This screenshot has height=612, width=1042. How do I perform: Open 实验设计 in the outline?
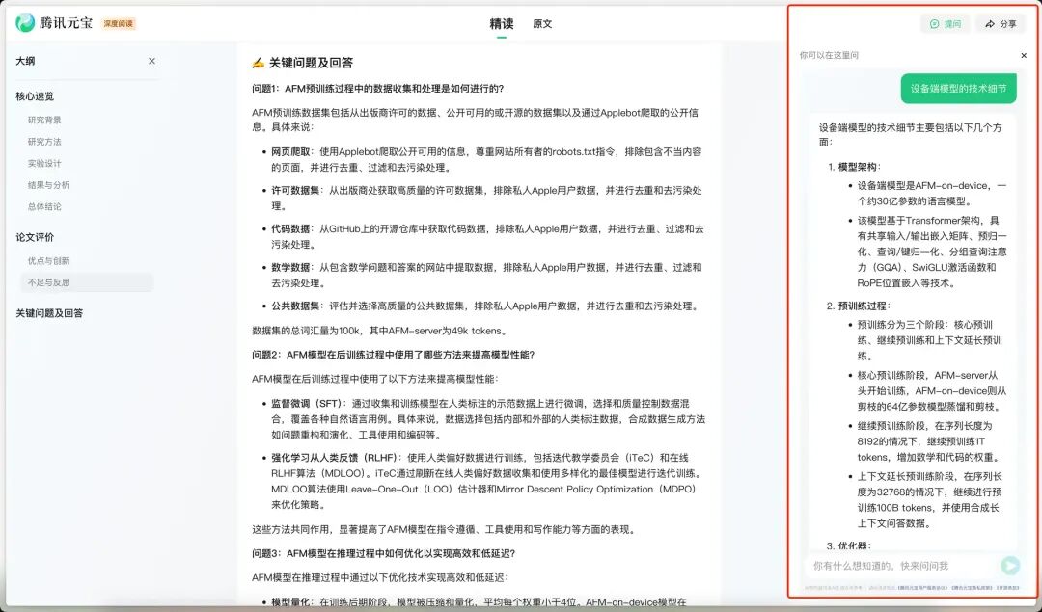coord(44,163)
